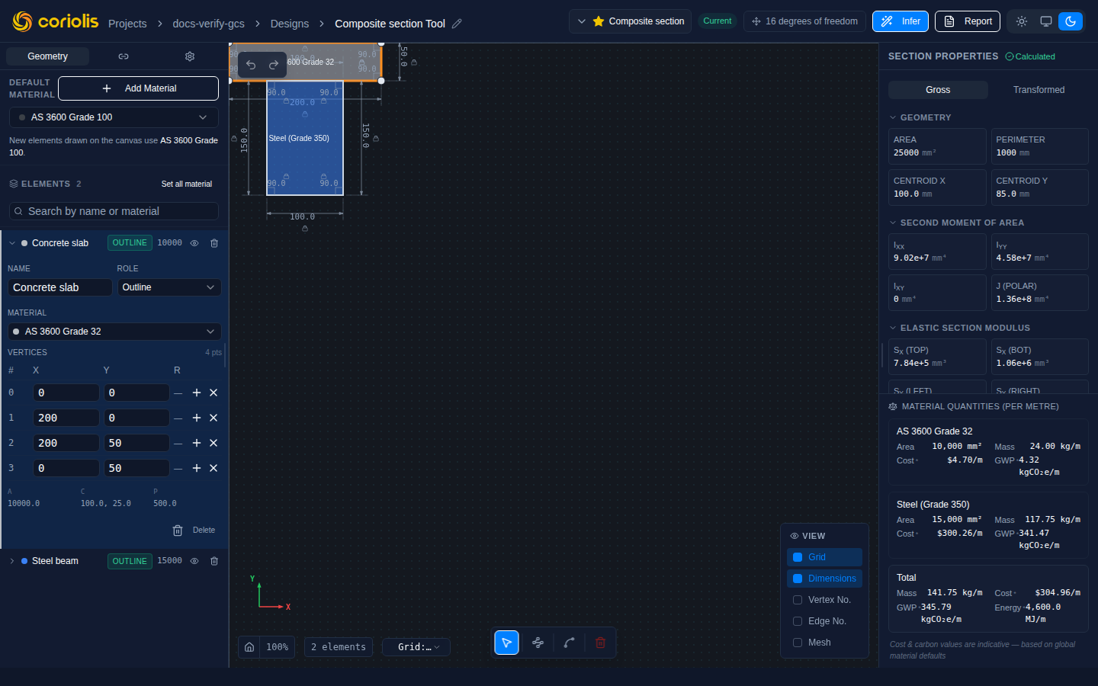Undo the last canvas action
The image size is (1098, 686).
pos(251,65)
